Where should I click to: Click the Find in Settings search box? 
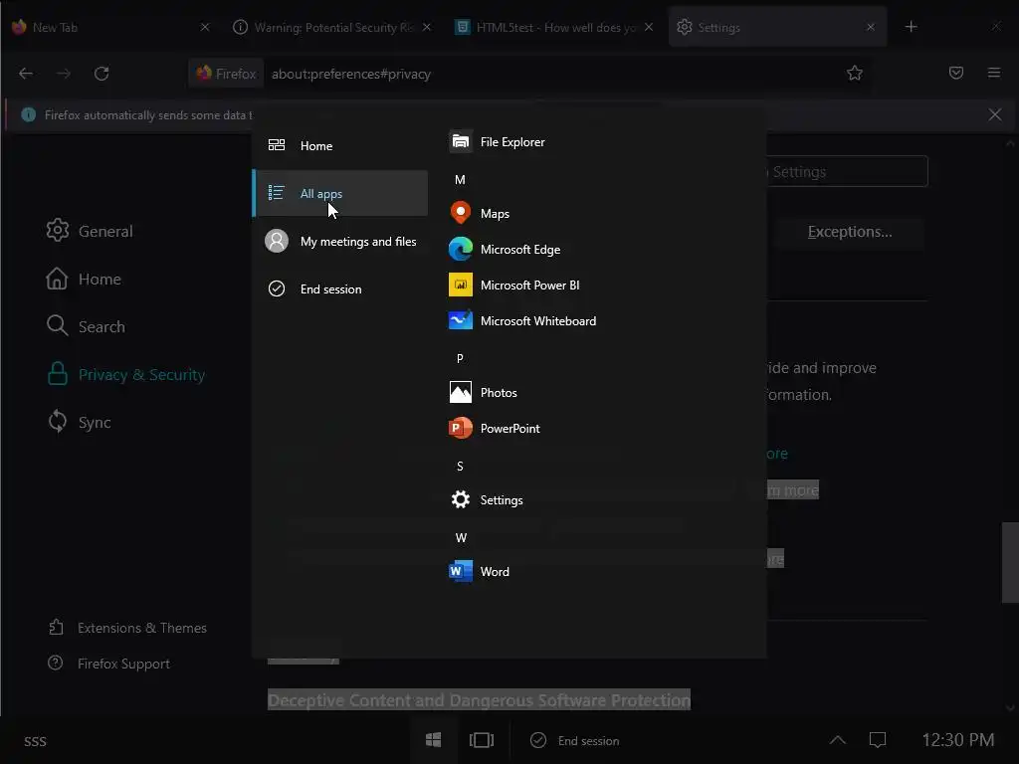point(847,171)
